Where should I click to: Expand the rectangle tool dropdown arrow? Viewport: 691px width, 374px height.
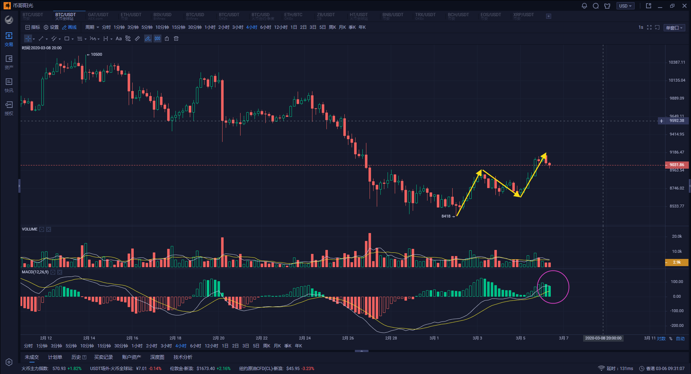pos(73,39)
